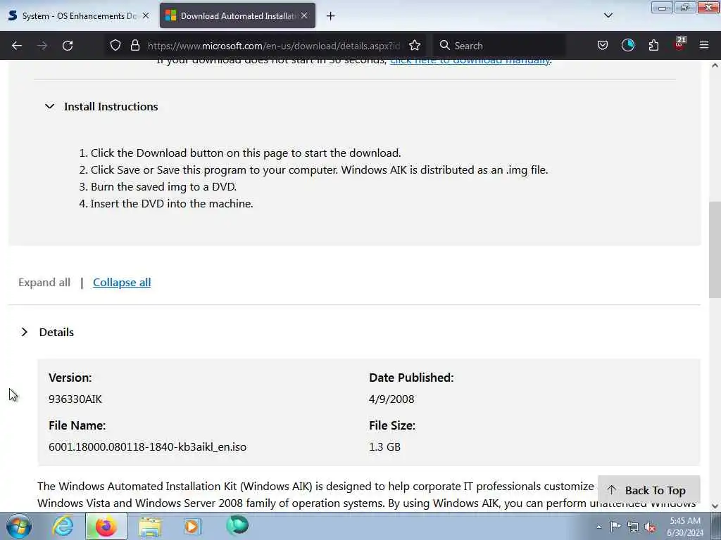Screen dimensions: 721x540
Task: Reload the current page
Action: pos(68,46)
